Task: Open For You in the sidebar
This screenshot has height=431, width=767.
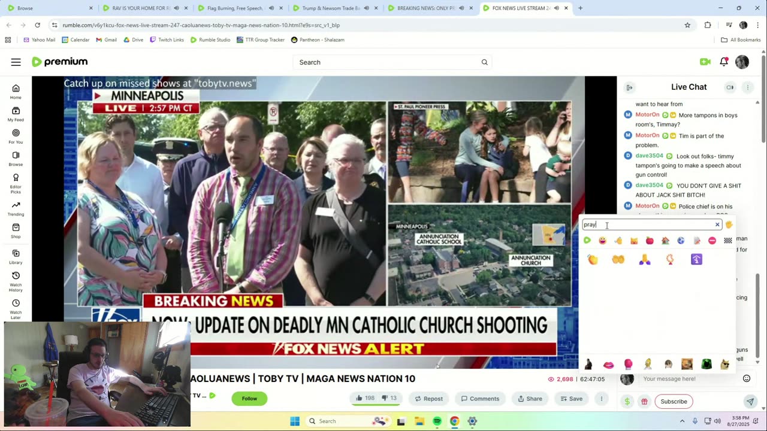Action: 16,136
